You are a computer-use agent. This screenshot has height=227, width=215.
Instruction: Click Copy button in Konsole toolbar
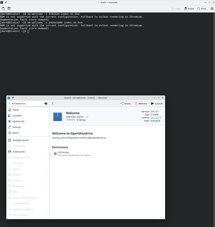[176, 9]
